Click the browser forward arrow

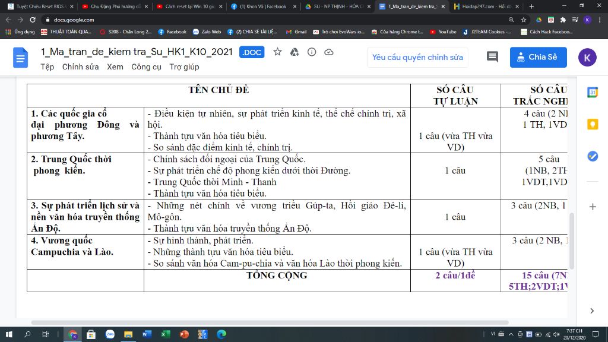coord(21,20)
